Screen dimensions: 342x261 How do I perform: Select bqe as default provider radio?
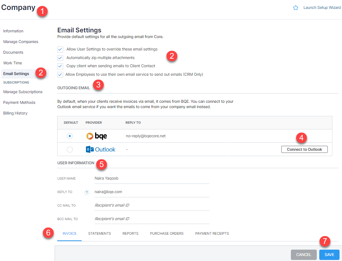[70, 136]
